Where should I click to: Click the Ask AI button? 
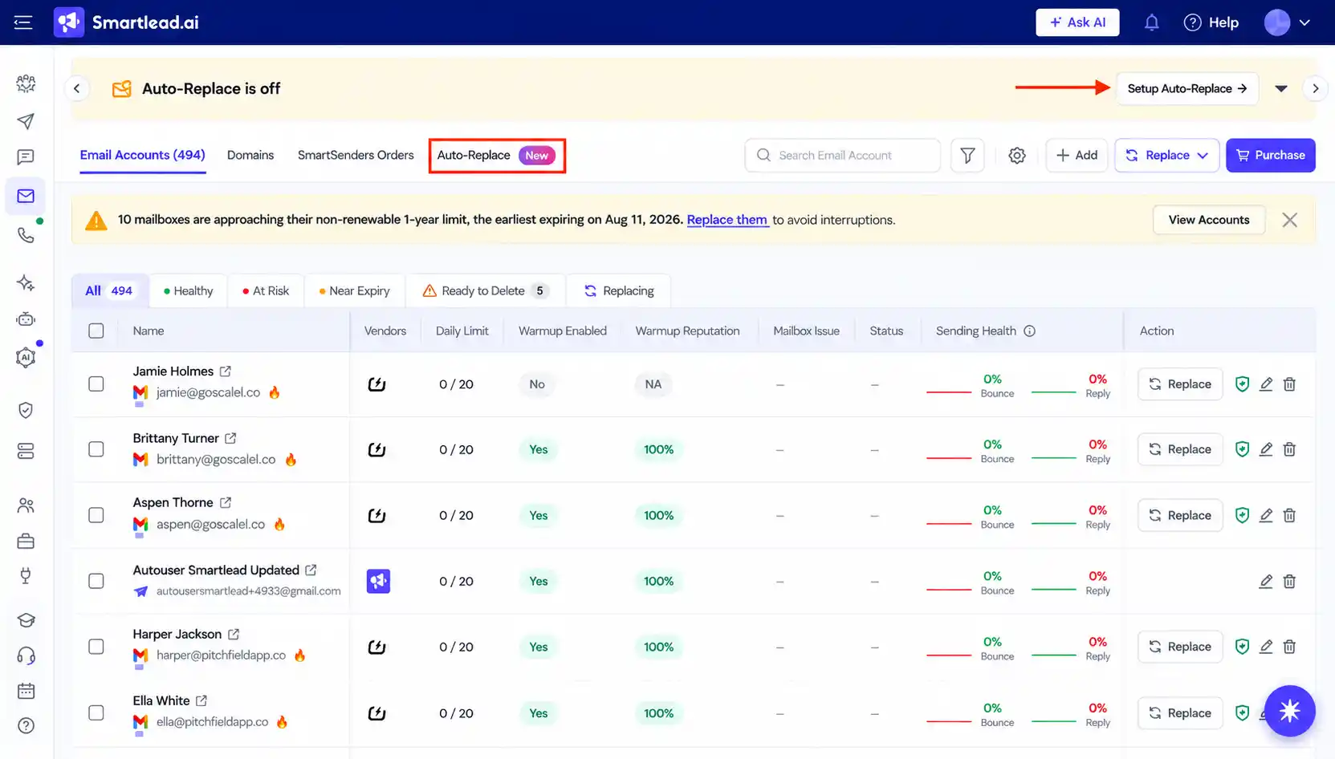point(1077,22)
